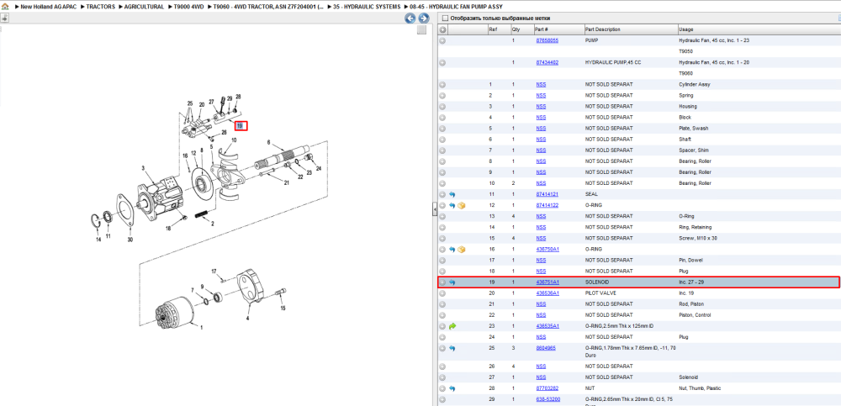Open the NSS link in Ref 1 row
The height and width of the screenshot is (406, 841).
[541, 85]
